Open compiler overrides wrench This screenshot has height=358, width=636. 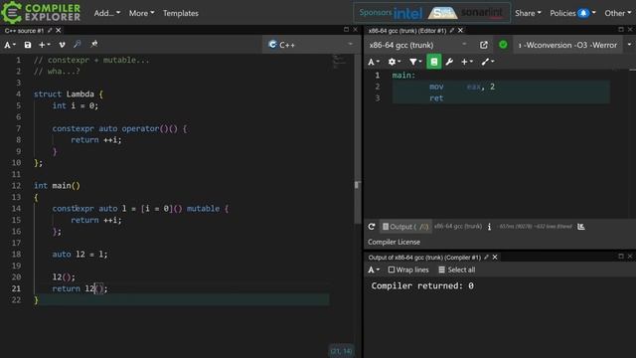tap(449, 62)
